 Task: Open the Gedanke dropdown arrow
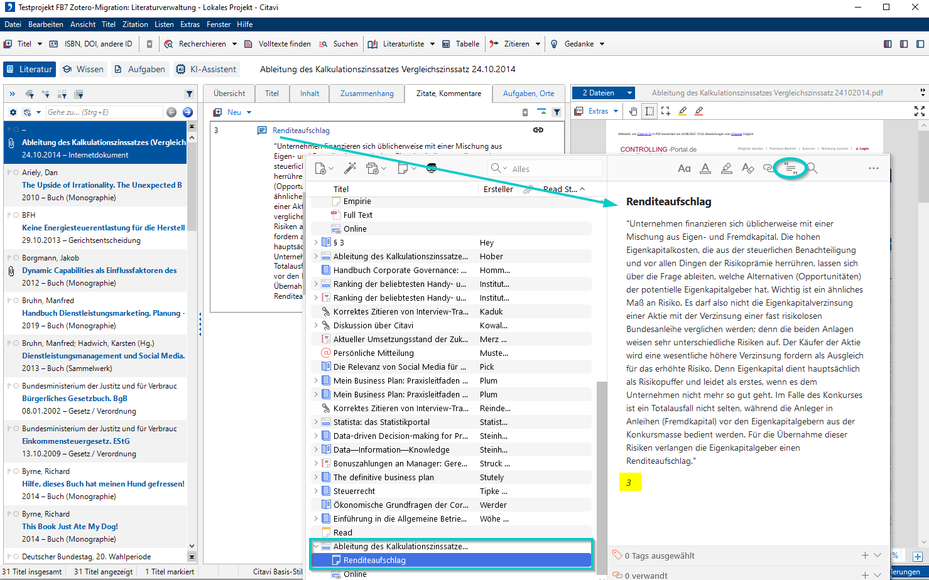click(x=602, y=44)
